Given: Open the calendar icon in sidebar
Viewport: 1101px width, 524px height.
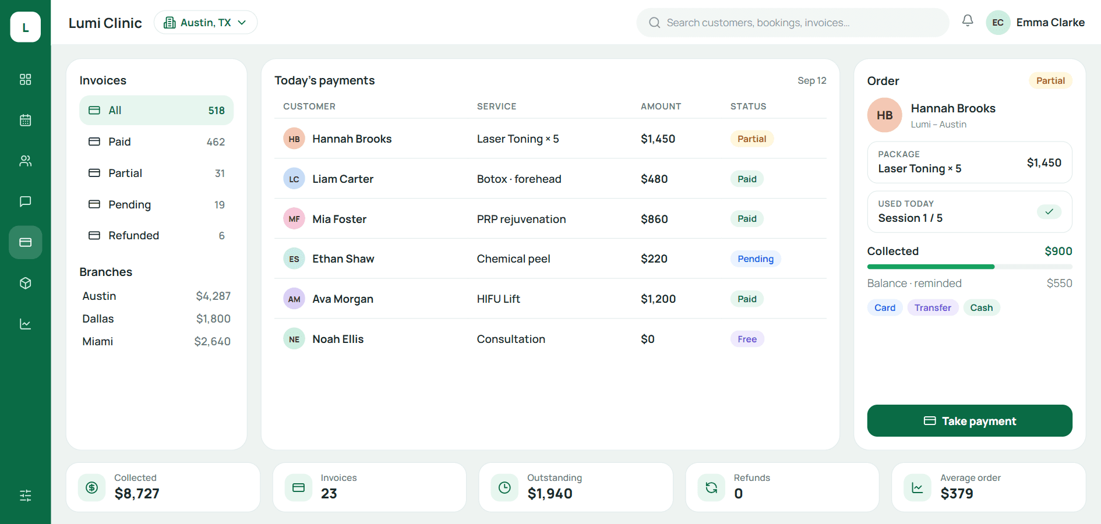Looking at the screenshot, I should click(x=25, y=120).
